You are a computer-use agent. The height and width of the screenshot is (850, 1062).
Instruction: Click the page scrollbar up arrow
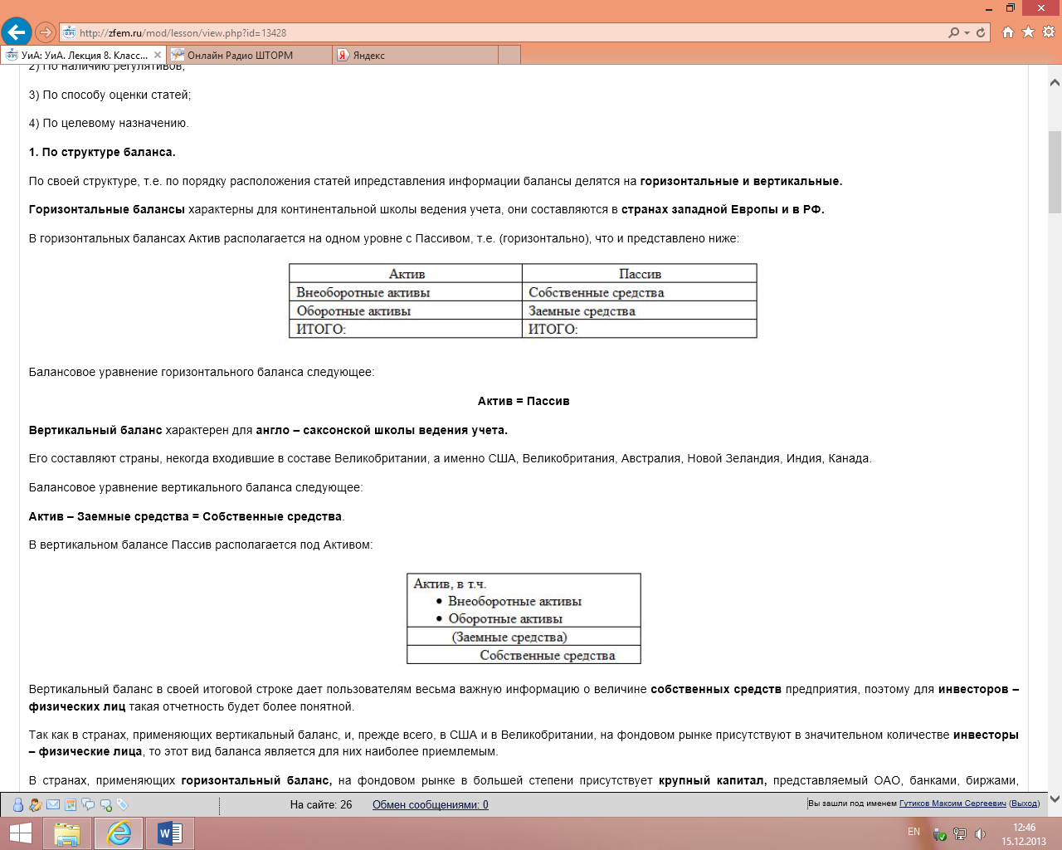[1055, 82]
